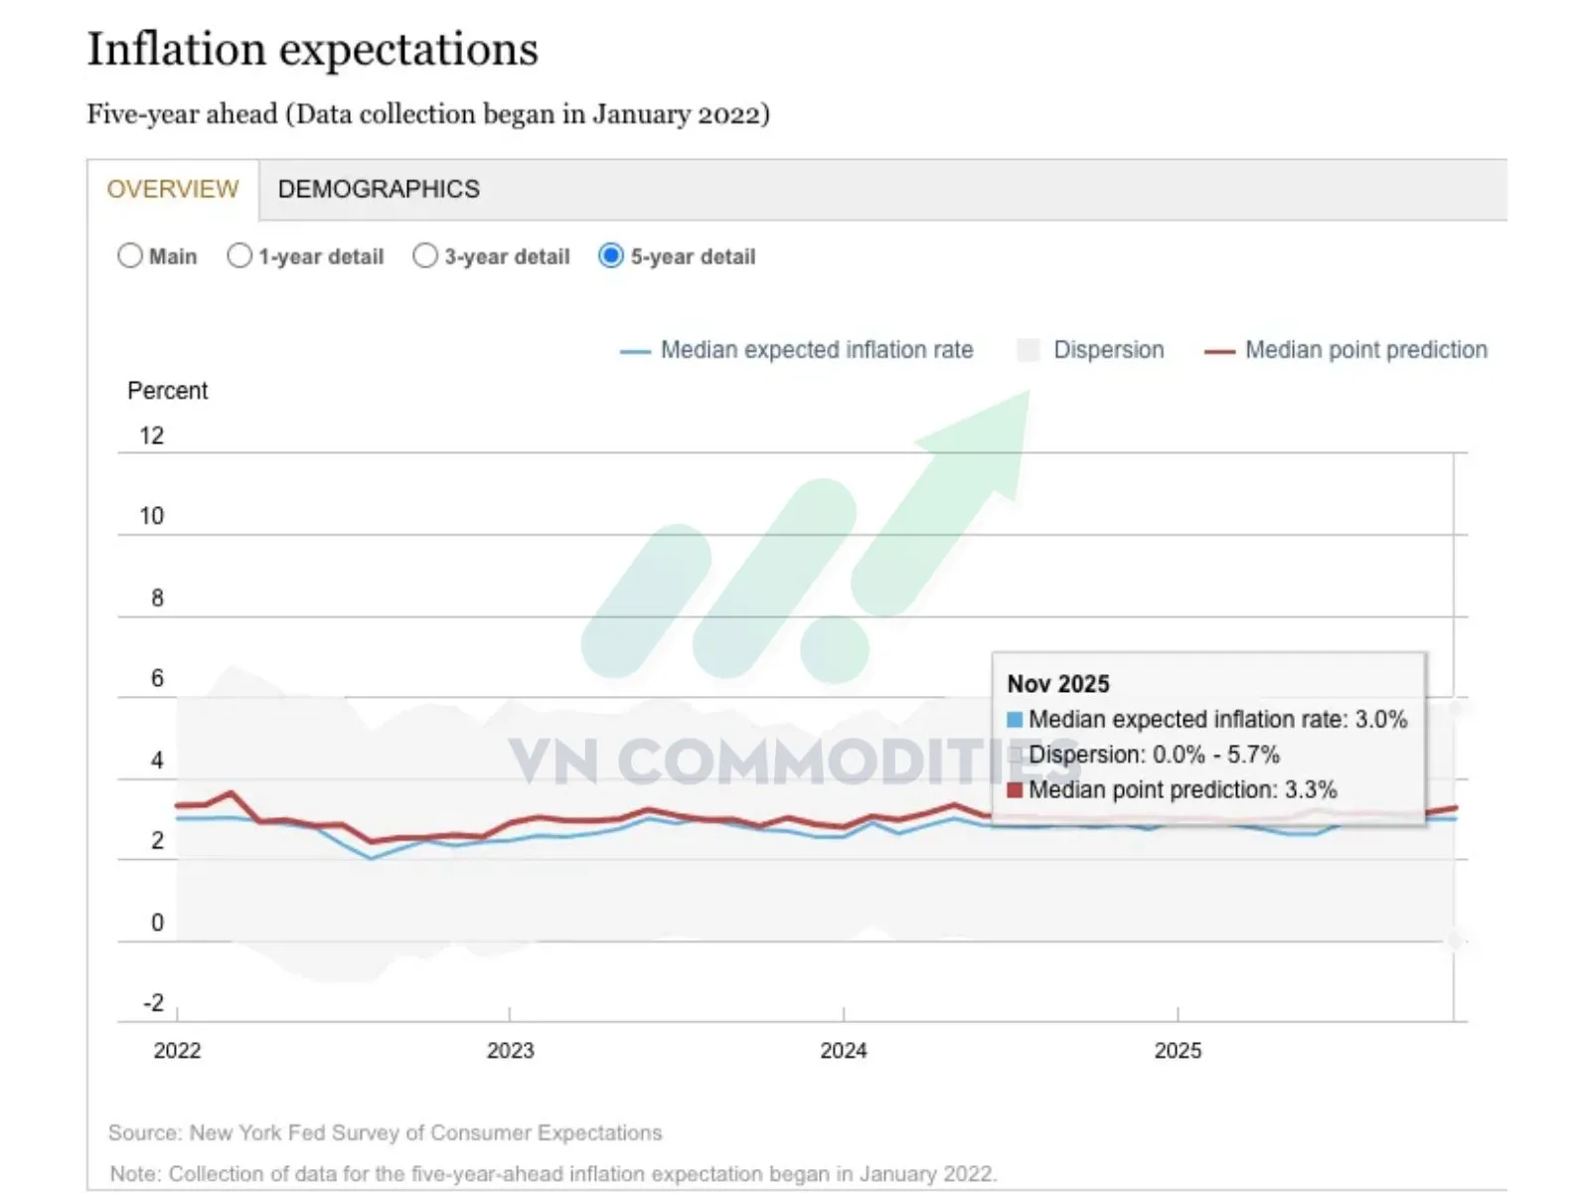Click the New York Fed source text
The width and height of the screenshot is (1590, 1193).
[385, 1132]
